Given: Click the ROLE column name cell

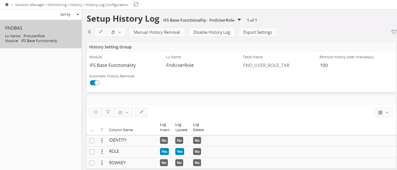Looking at the screenshot, I should click(x=114, y=152).
